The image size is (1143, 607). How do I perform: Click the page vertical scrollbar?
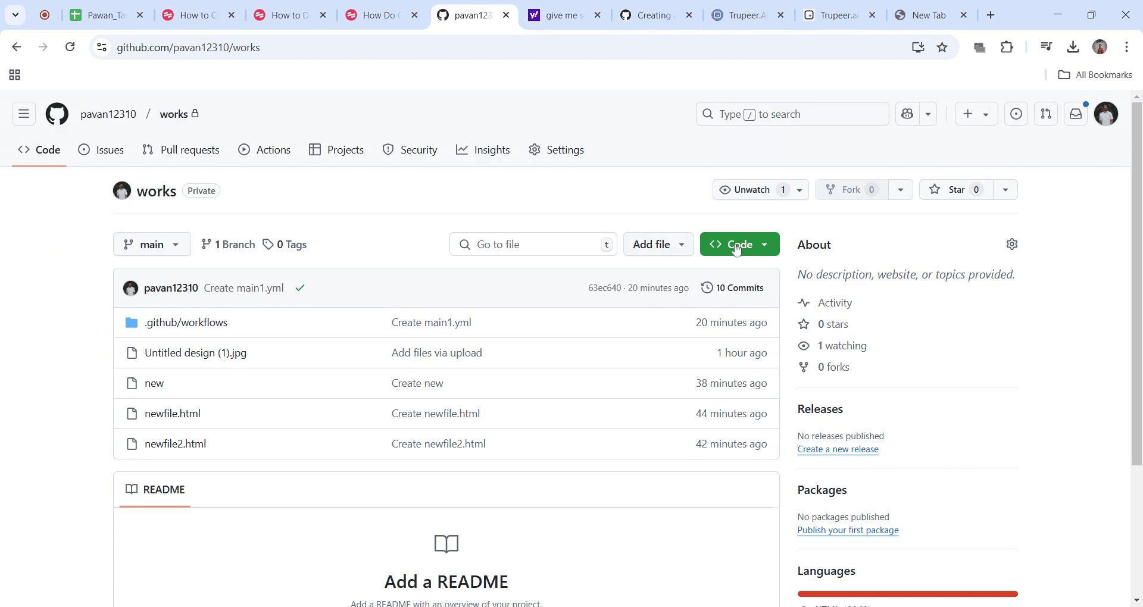1136,284
